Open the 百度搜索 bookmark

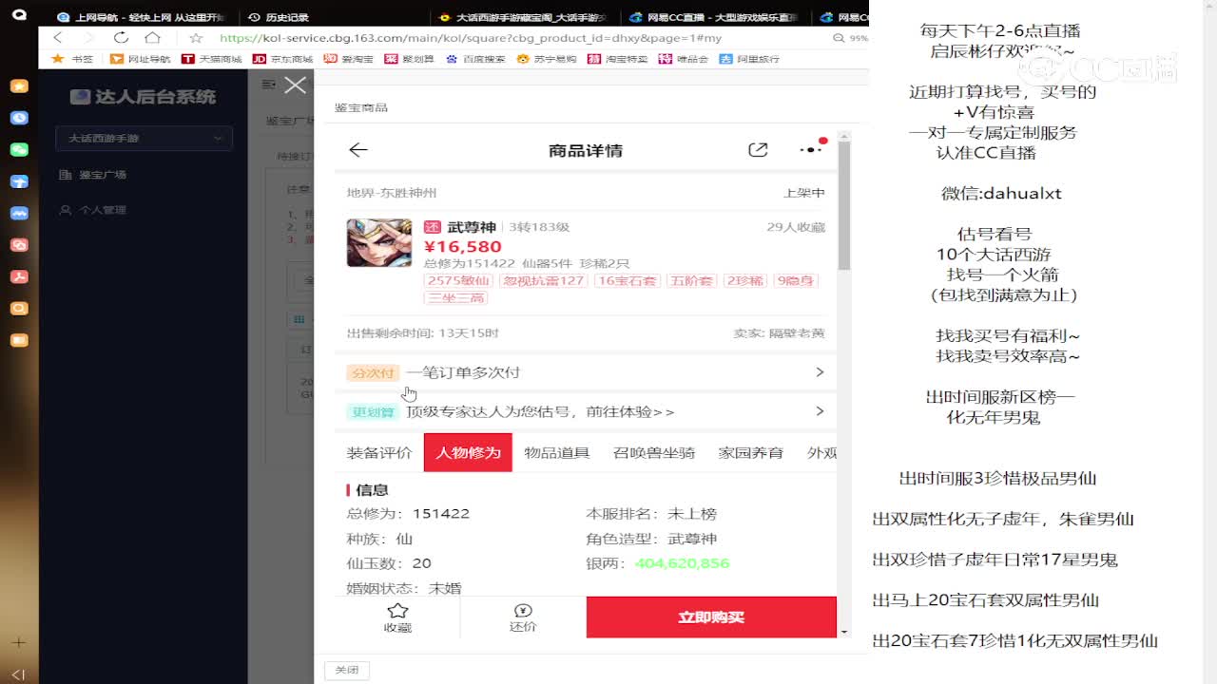pyautogui.click(x=475, y=59)
